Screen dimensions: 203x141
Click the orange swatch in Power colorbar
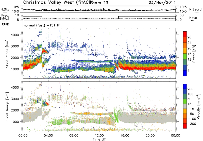point(185,45)
